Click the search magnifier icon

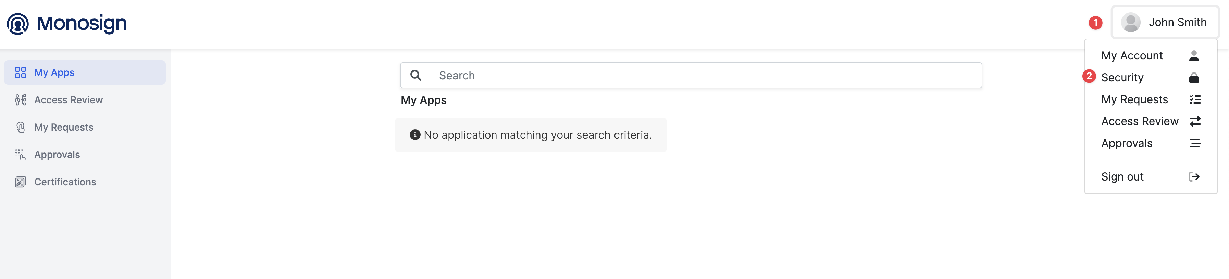[x=415, y=75]
